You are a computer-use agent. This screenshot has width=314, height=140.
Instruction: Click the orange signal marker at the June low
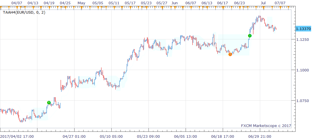pos(230,54)
